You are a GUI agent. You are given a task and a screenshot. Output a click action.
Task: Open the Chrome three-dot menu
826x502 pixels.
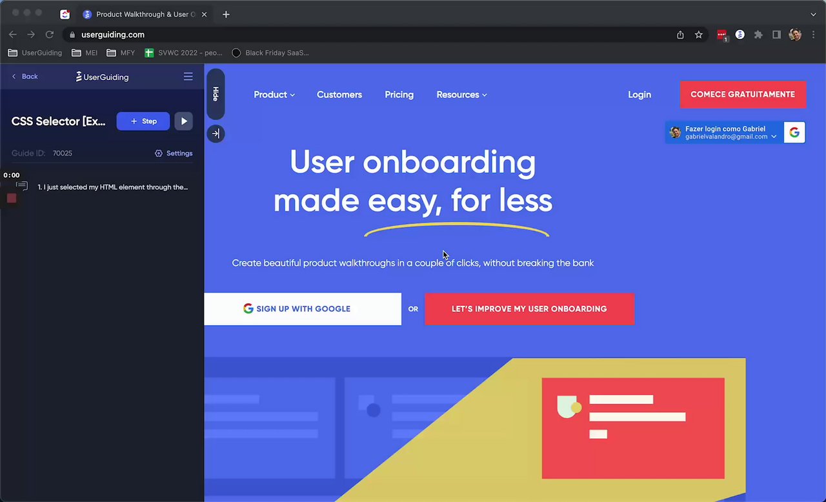click(x=813, y=35)
